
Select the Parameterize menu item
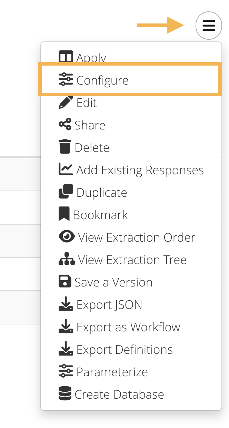[x=112, y=372]
